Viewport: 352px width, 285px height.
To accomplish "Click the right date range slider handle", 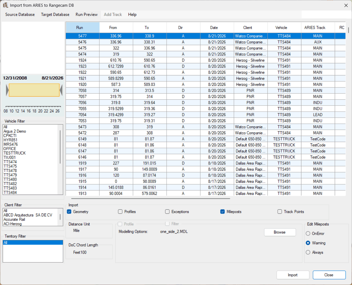I will pos(61,90).
